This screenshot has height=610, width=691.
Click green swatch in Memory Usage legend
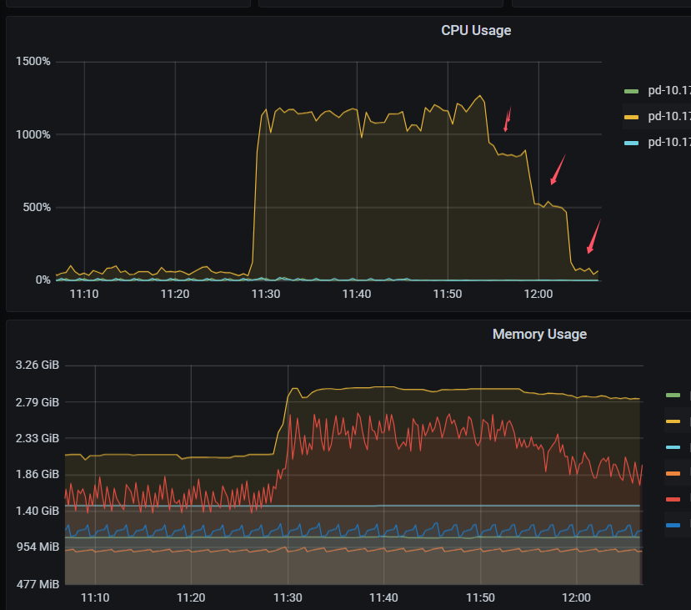673,396
